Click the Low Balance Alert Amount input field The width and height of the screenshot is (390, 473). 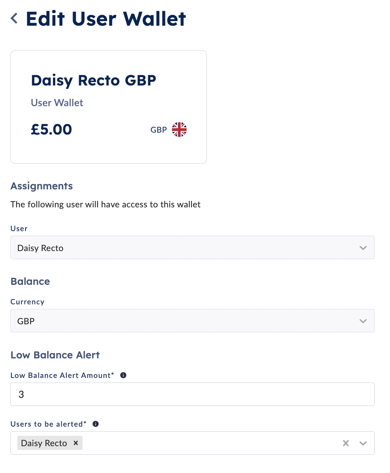pyautogui.click(x=192, y=394)
